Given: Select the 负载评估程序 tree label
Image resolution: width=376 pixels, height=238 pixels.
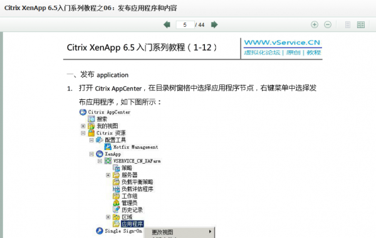Looking at the screenshot, I should click(137, 189).
